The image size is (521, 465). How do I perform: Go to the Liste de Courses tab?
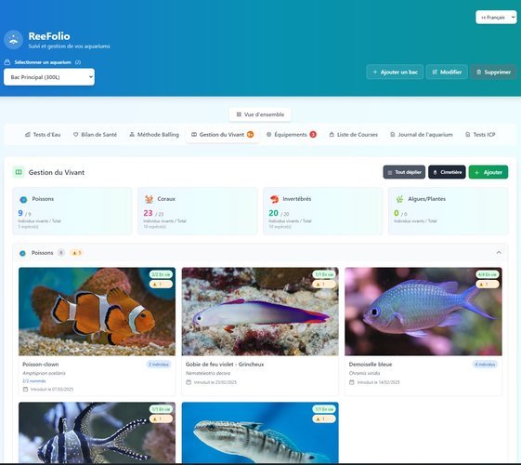tap(354, 134)
